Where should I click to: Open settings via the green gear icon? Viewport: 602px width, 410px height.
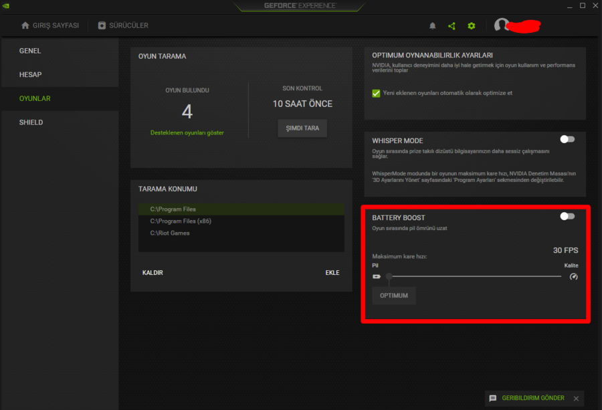click(472, 25)
